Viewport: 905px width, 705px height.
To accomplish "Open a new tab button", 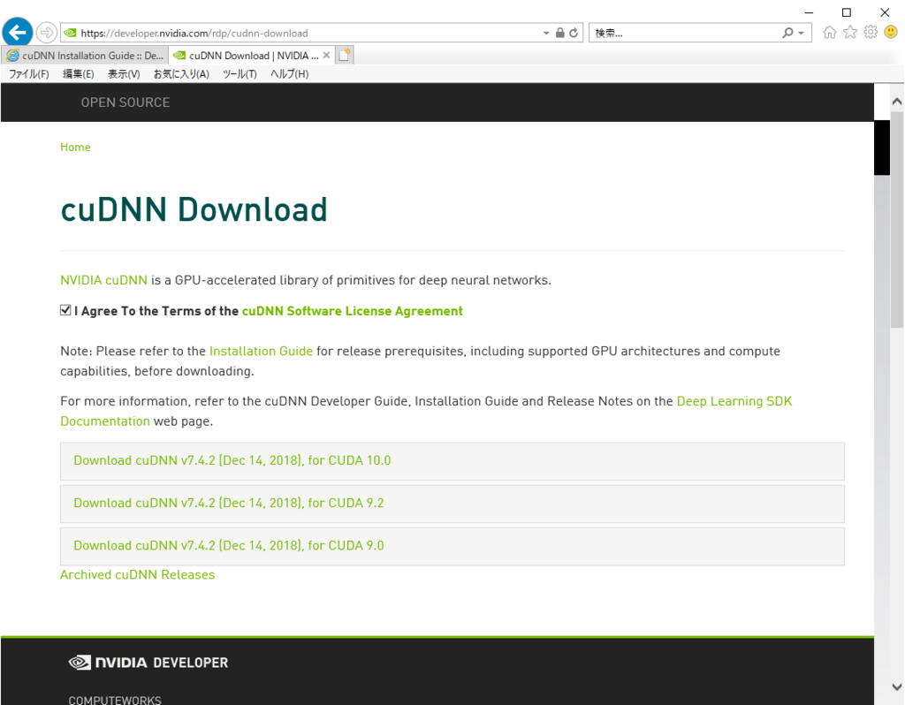I will click(x=345, y=56).
